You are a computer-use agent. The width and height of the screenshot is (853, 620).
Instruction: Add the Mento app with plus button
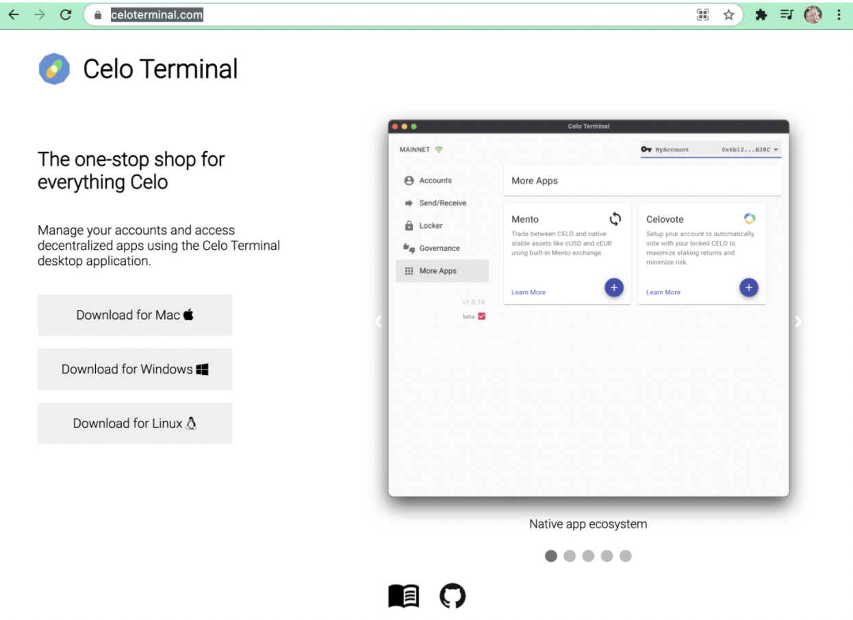(x=614, y=288)
